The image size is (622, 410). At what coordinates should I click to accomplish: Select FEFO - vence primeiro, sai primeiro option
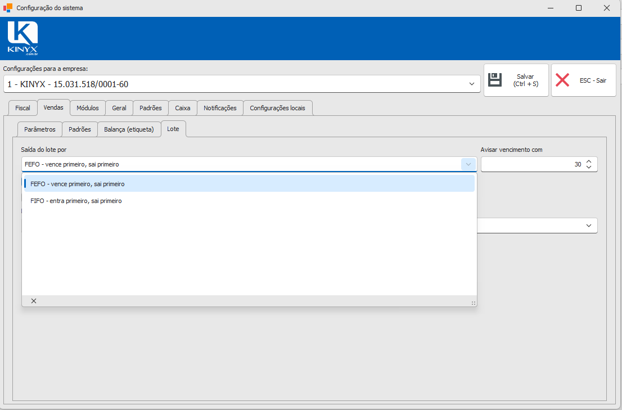[249, 184]
